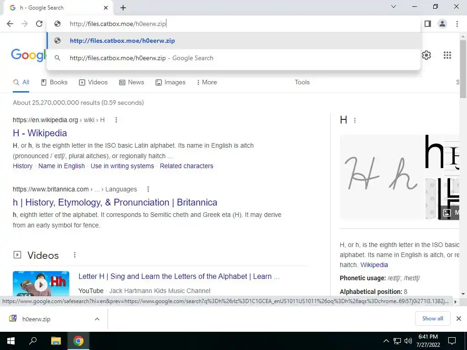Open options for the Wikipedia result
Screen dimensions: 467x350
coord(116,120)
